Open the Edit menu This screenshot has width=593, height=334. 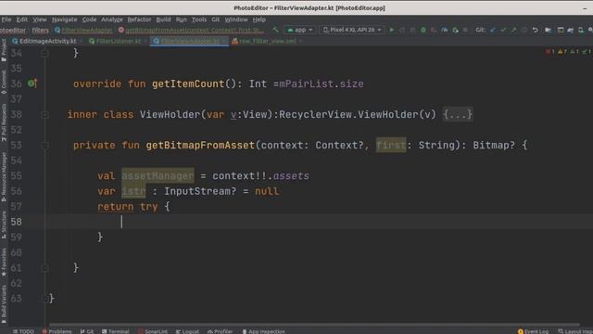tap(21, 19)
